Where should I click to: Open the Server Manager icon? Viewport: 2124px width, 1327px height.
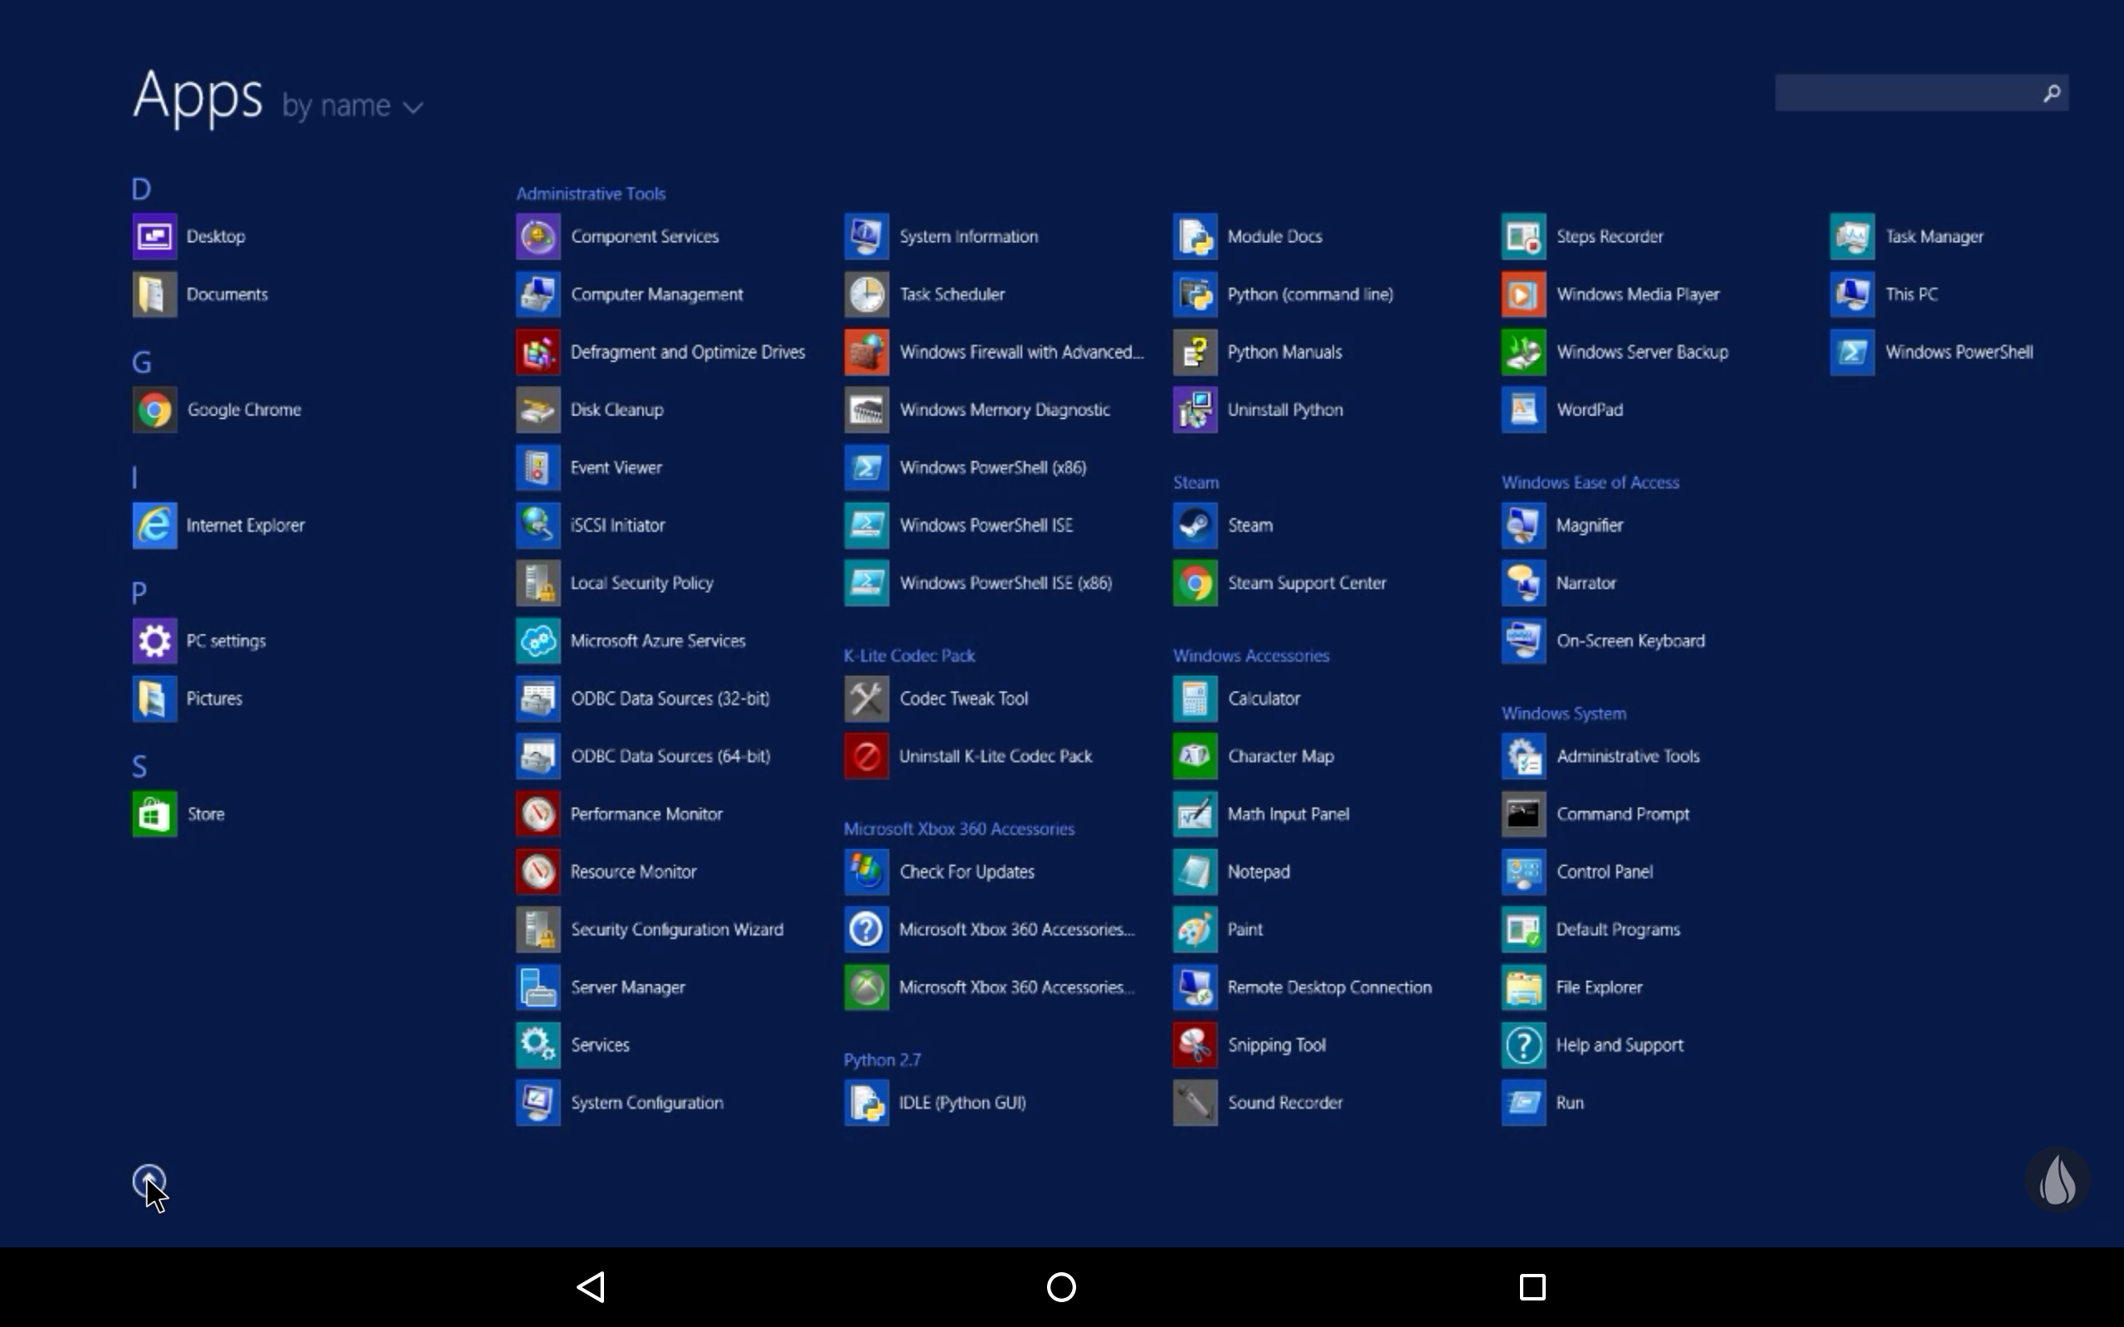click(538, 987)
